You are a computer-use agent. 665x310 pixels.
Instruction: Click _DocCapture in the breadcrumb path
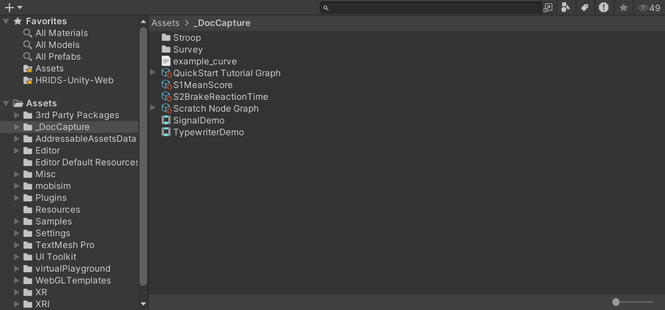(222, 23)
